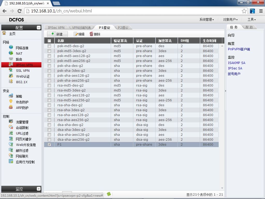This screenshot has height=199, width=265.
Task: Click the browser reload icon
Action: (x=20, y=11)
